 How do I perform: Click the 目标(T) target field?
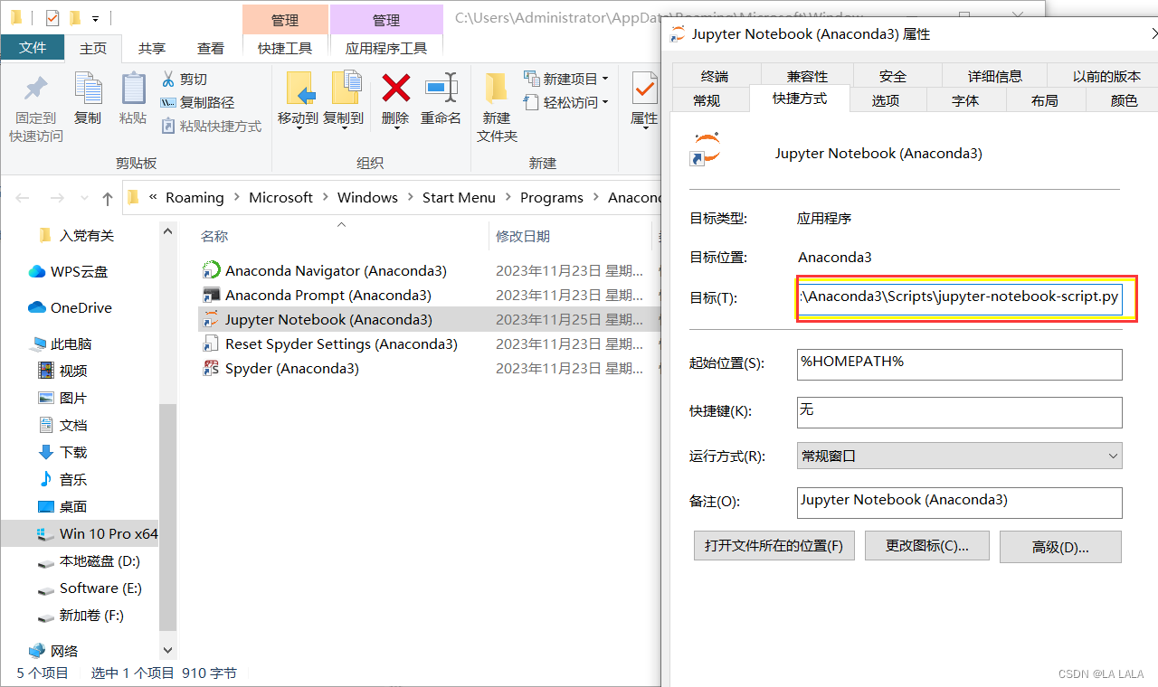coord(959,297)
